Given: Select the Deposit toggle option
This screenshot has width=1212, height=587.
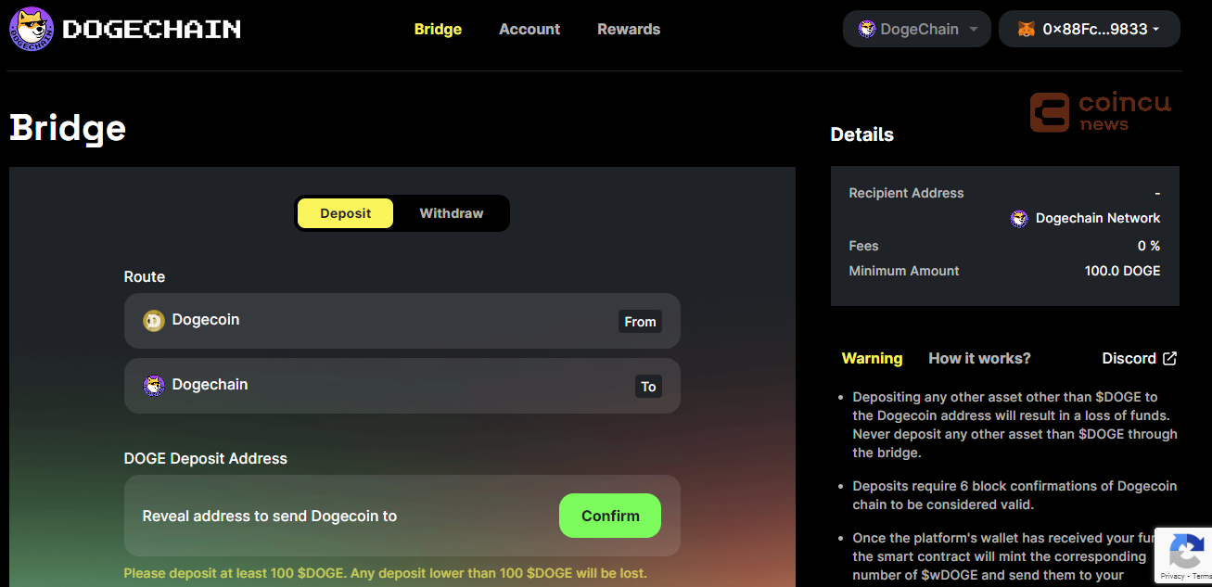Looking at the screenshot, I should click(345, 213).
